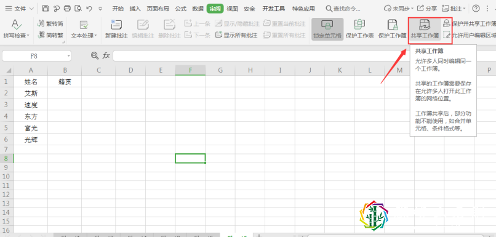Toggle 显示/隐藏批注
Screen dimensions: 496x237
click(x=238, y=23)
